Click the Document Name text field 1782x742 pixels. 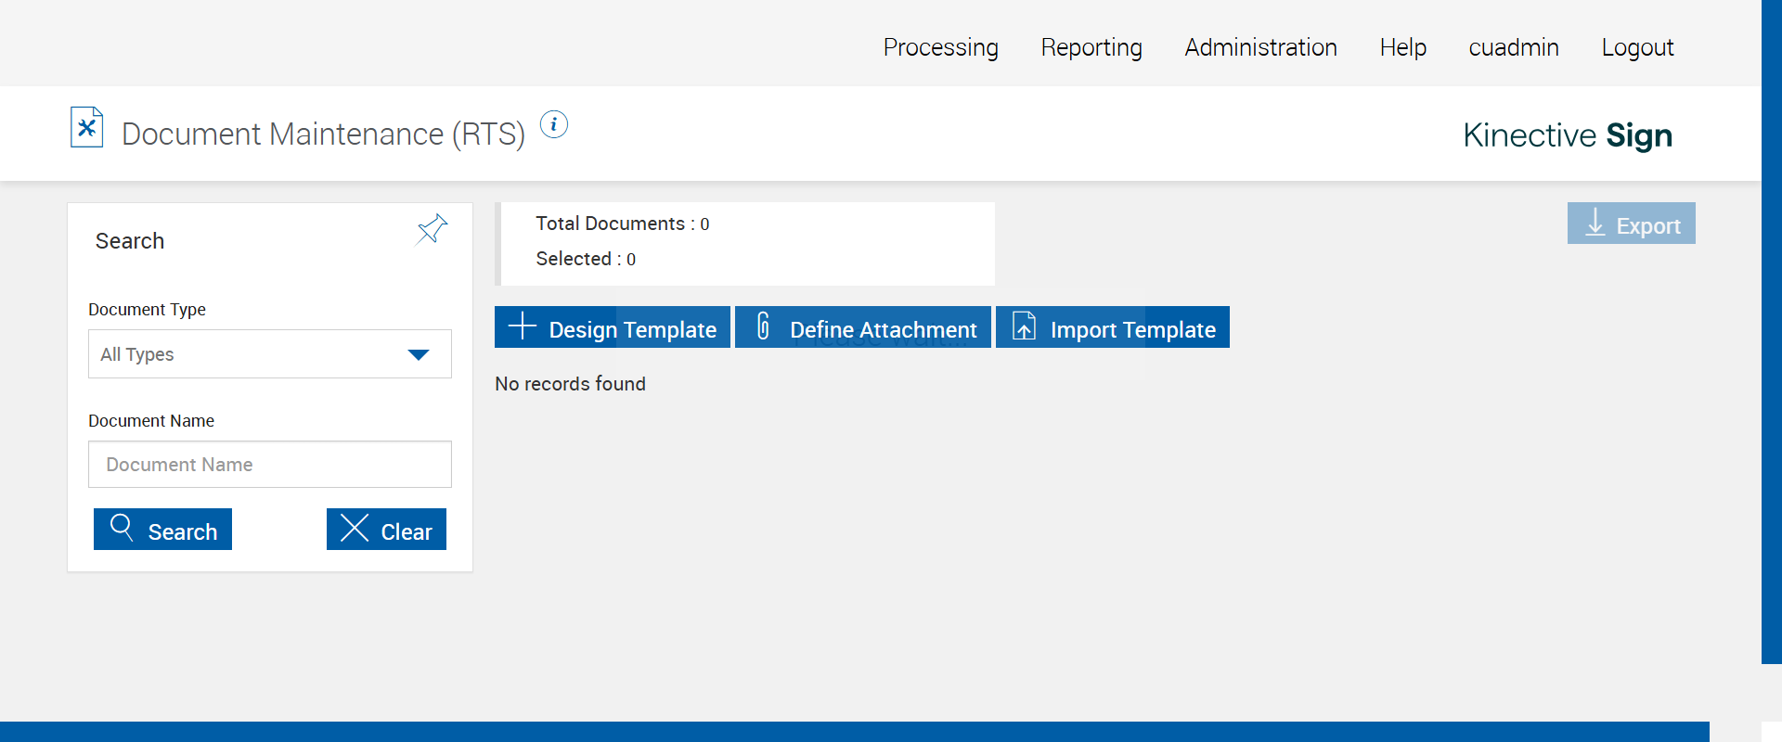point(270,465)
